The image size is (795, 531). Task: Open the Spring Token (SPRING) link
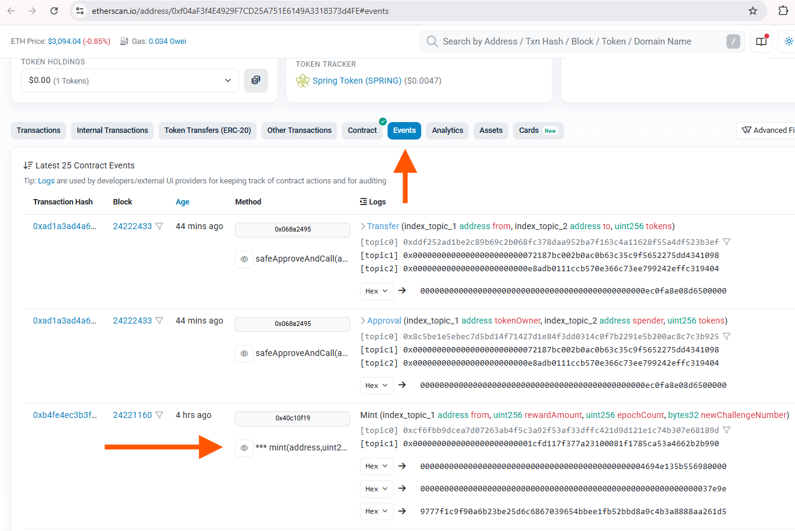coord(357,81)
